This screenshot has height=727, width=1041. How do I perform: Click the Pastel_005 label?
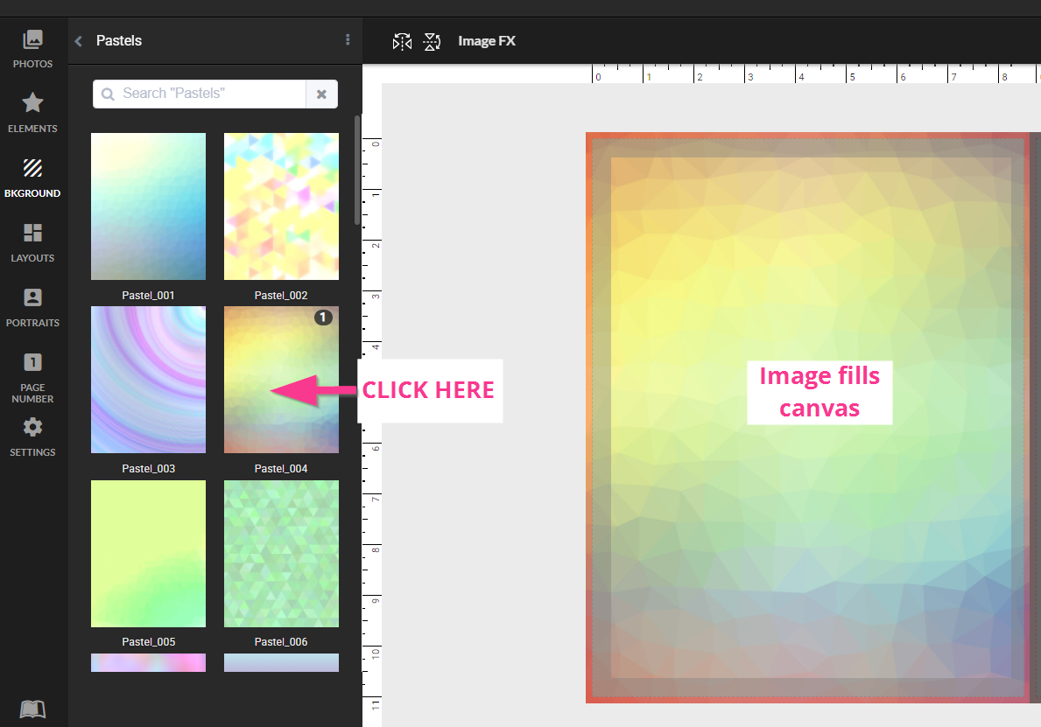point(148,641)
